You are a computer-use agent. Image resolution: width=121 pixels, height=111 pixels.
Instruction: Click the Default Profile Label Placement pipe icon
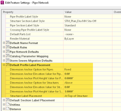tap(8, 65)
